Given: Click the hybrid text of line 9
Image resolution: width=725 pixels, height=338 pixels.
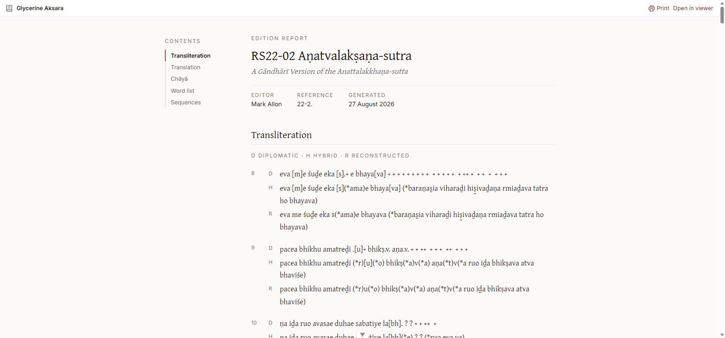Looking at the screenshot, I should click(x=407, y=269).
